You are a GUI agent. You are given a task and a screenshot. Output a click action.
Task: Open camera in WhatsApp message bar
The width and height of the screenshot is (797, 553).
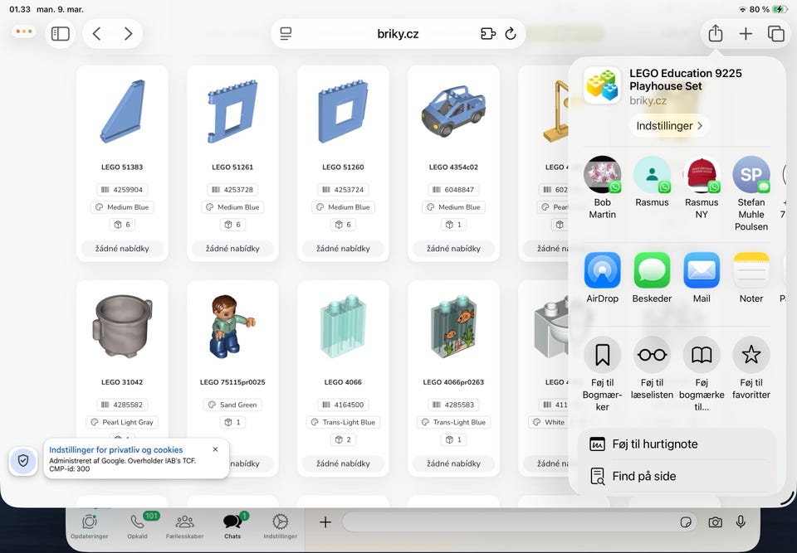point(715,522)
